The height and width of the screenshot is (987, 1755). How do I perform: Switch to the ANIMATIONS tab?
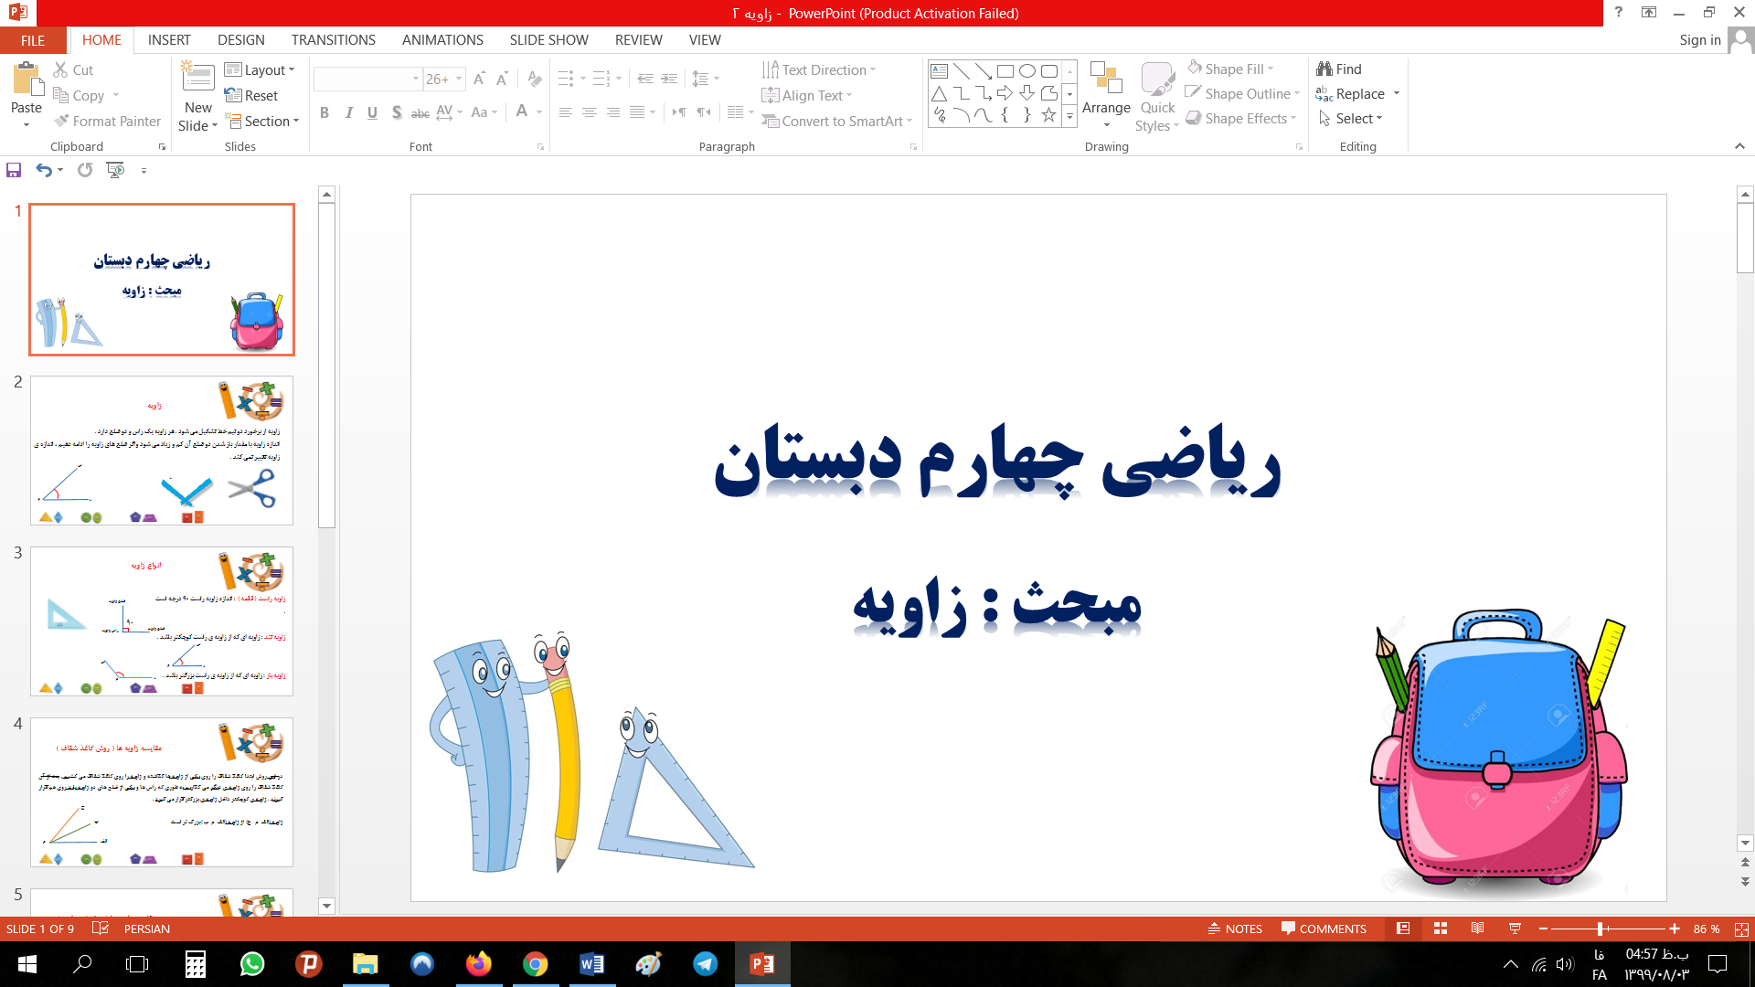tap(442, 40)
